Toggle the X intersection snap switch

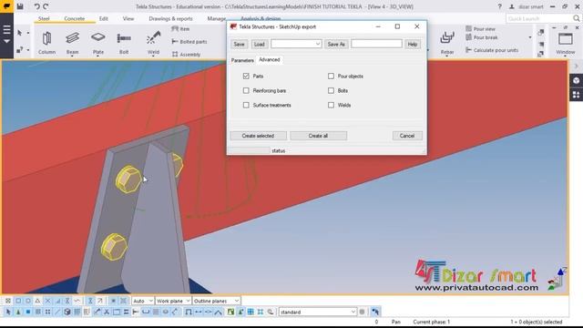(48, 301)
